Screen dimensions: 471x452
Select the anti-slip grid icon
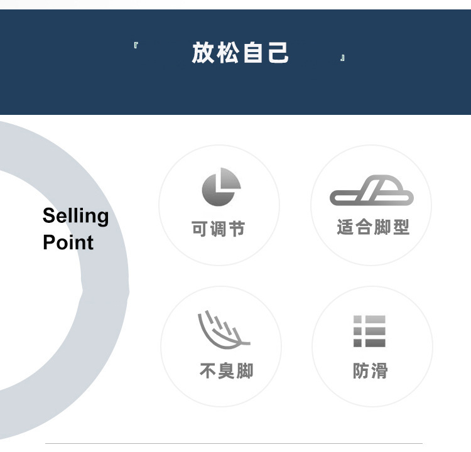point(369,331)
